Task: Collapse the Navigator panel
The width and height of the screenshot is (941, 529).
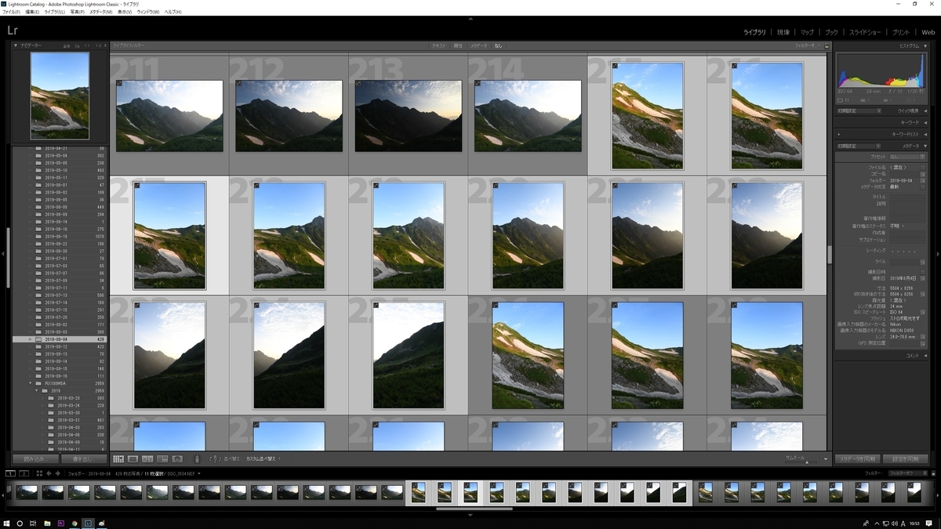Action: click(x=16, y=45)
